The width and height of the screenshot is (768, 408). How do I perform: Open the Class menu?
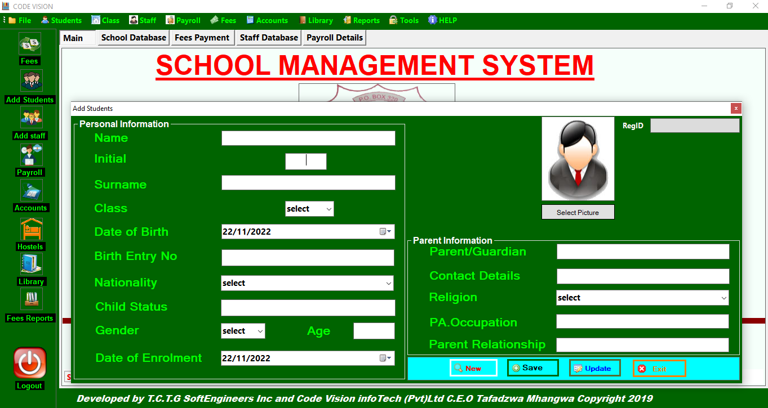[105, 20]
